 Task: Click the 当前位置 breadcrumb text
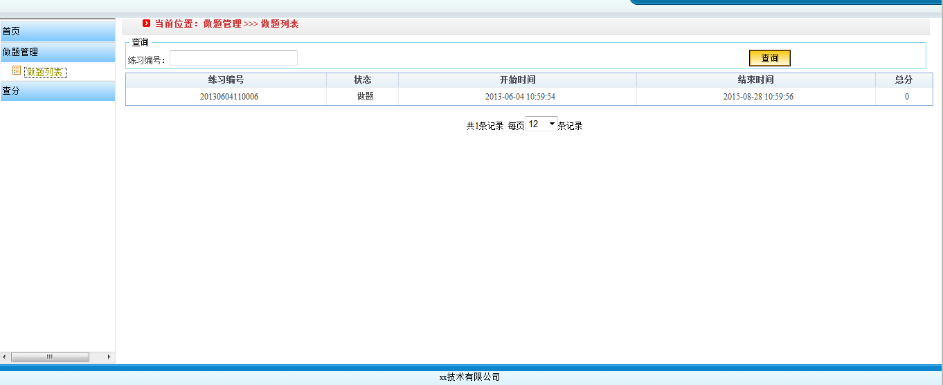tap(177, 24)
